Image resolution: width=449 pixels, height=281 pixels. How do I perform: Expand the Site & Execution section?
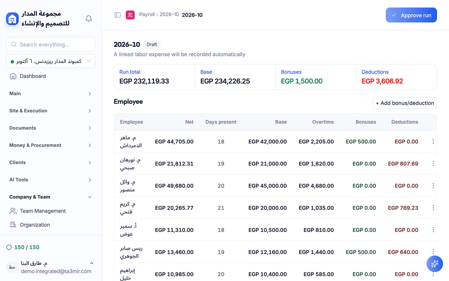(51, 111)
